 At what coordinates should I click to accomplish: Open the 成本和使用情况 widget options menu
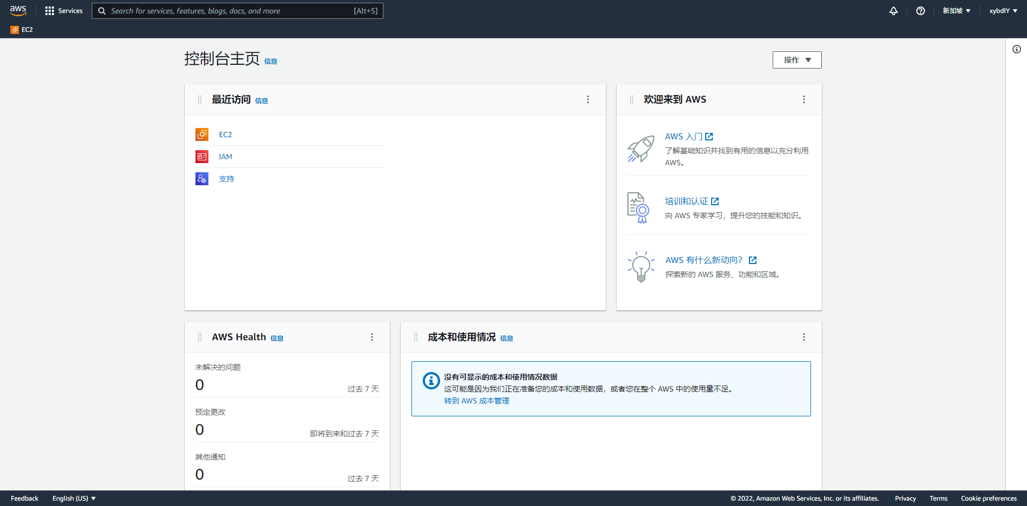[804, 337]
